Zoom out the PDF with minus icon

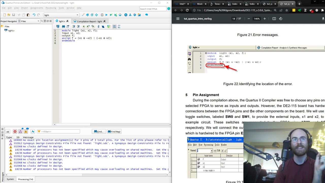coord(249,19)
